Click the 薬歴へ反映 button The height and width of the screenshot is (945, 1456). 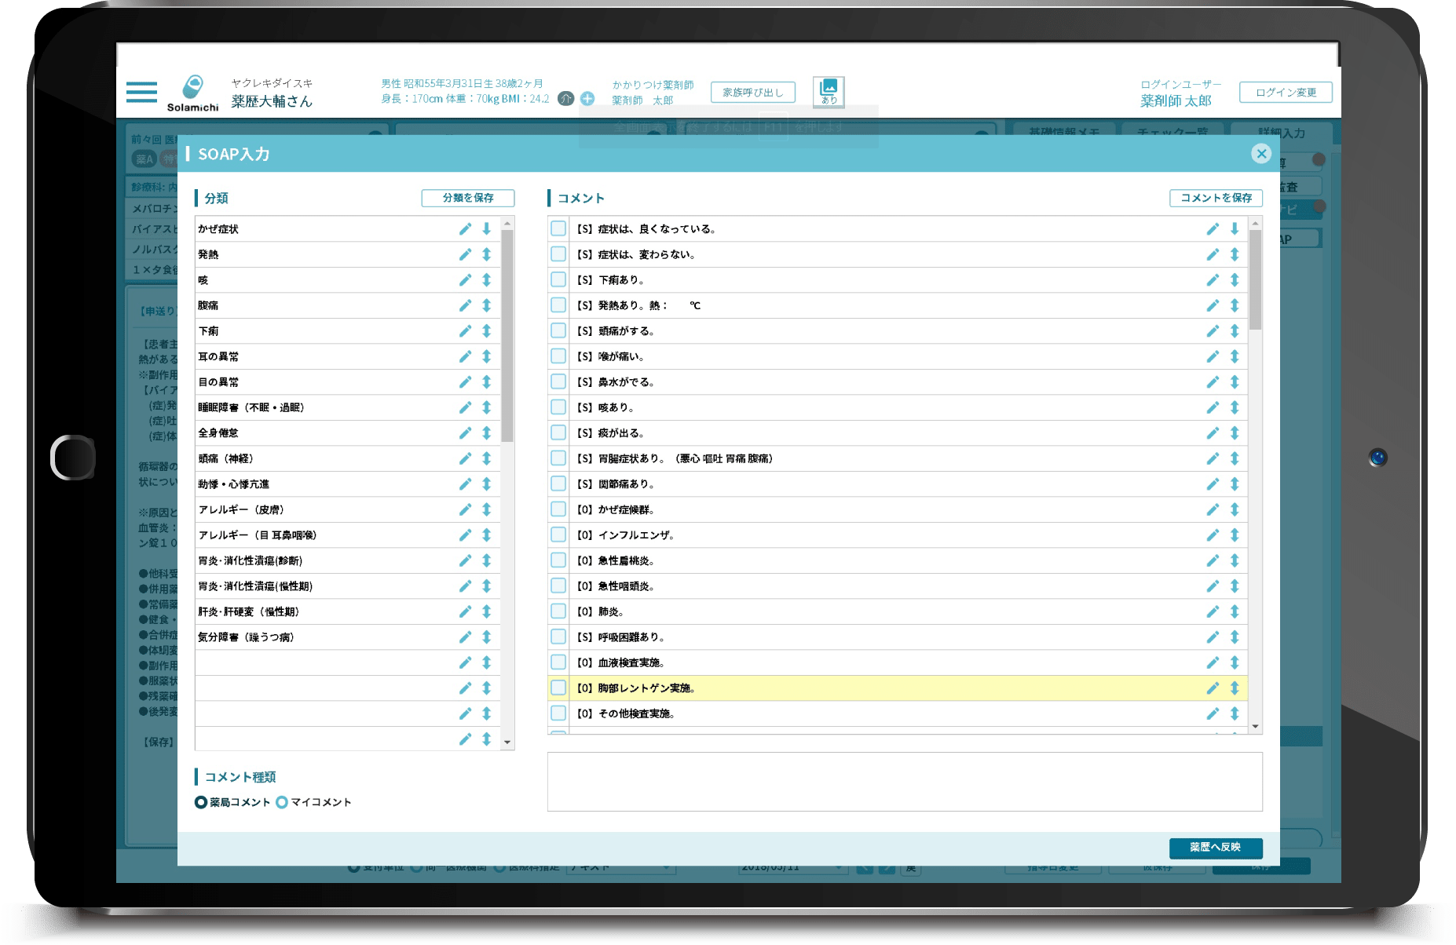(1215, 848)
